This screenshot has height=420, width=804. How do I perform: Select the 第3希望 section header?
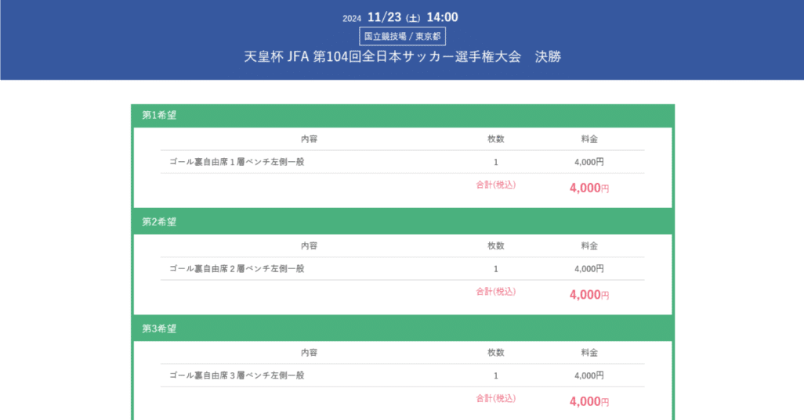click(159, 328)
